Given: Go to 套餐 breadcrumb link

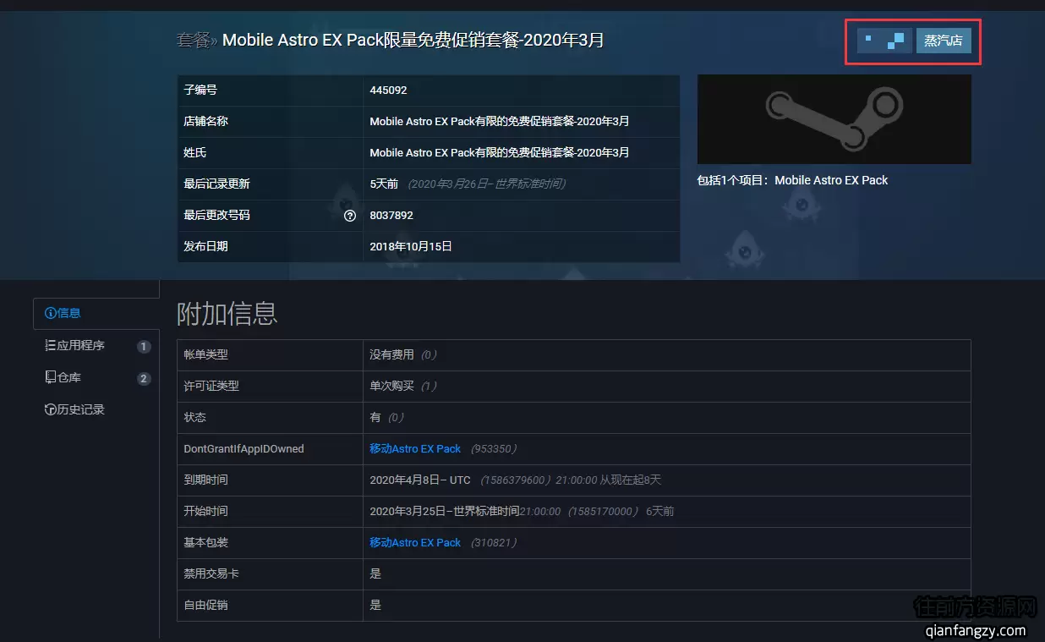Looking at the screenshot, I should (x=193, y=40).
